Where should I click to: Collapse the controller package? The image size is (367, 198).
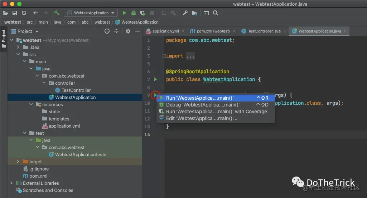tap(44, 83)
